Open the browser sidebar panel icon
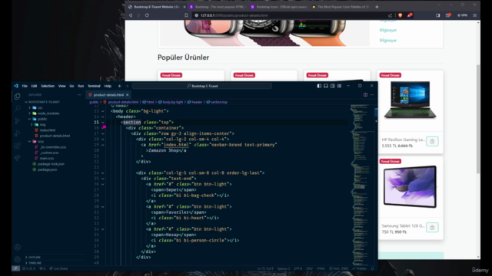This screenshot has height=276, width=492. [437, 15]
